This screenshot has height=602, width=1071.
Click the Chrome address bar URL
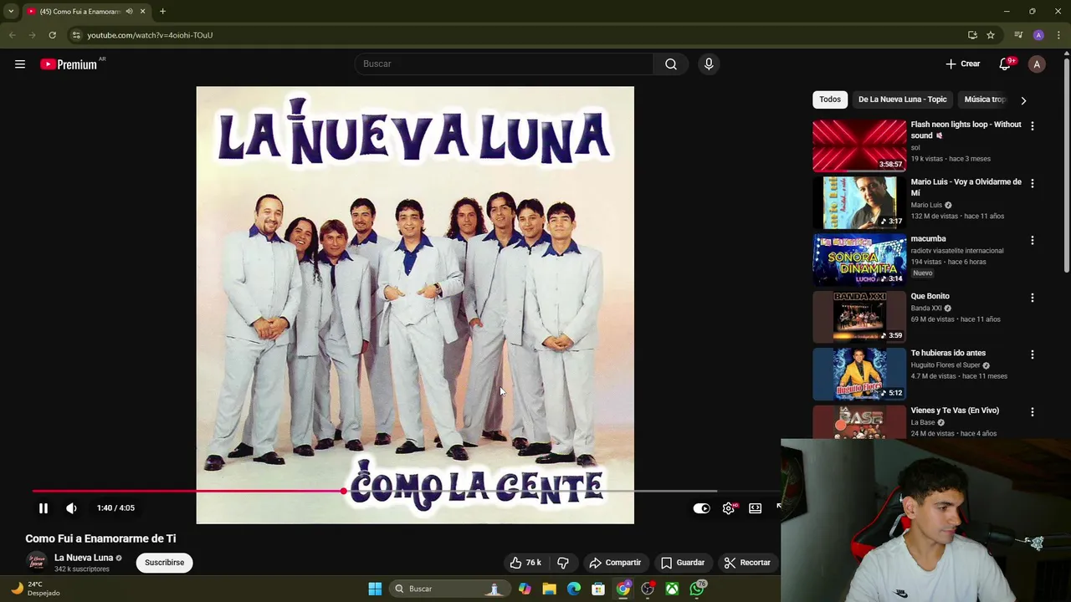tap(150, 35)
